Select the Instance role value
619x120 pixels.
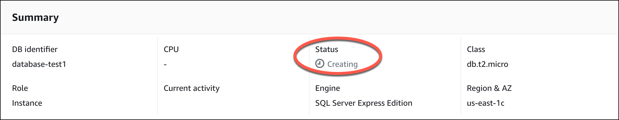27,103
